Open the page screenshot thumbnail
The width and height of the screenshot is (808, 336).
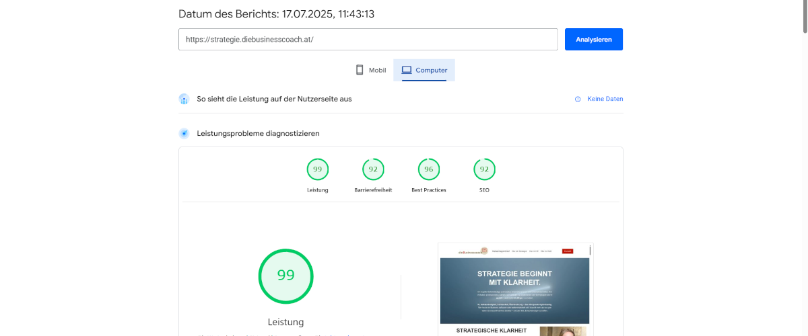(x=515, y=289)
